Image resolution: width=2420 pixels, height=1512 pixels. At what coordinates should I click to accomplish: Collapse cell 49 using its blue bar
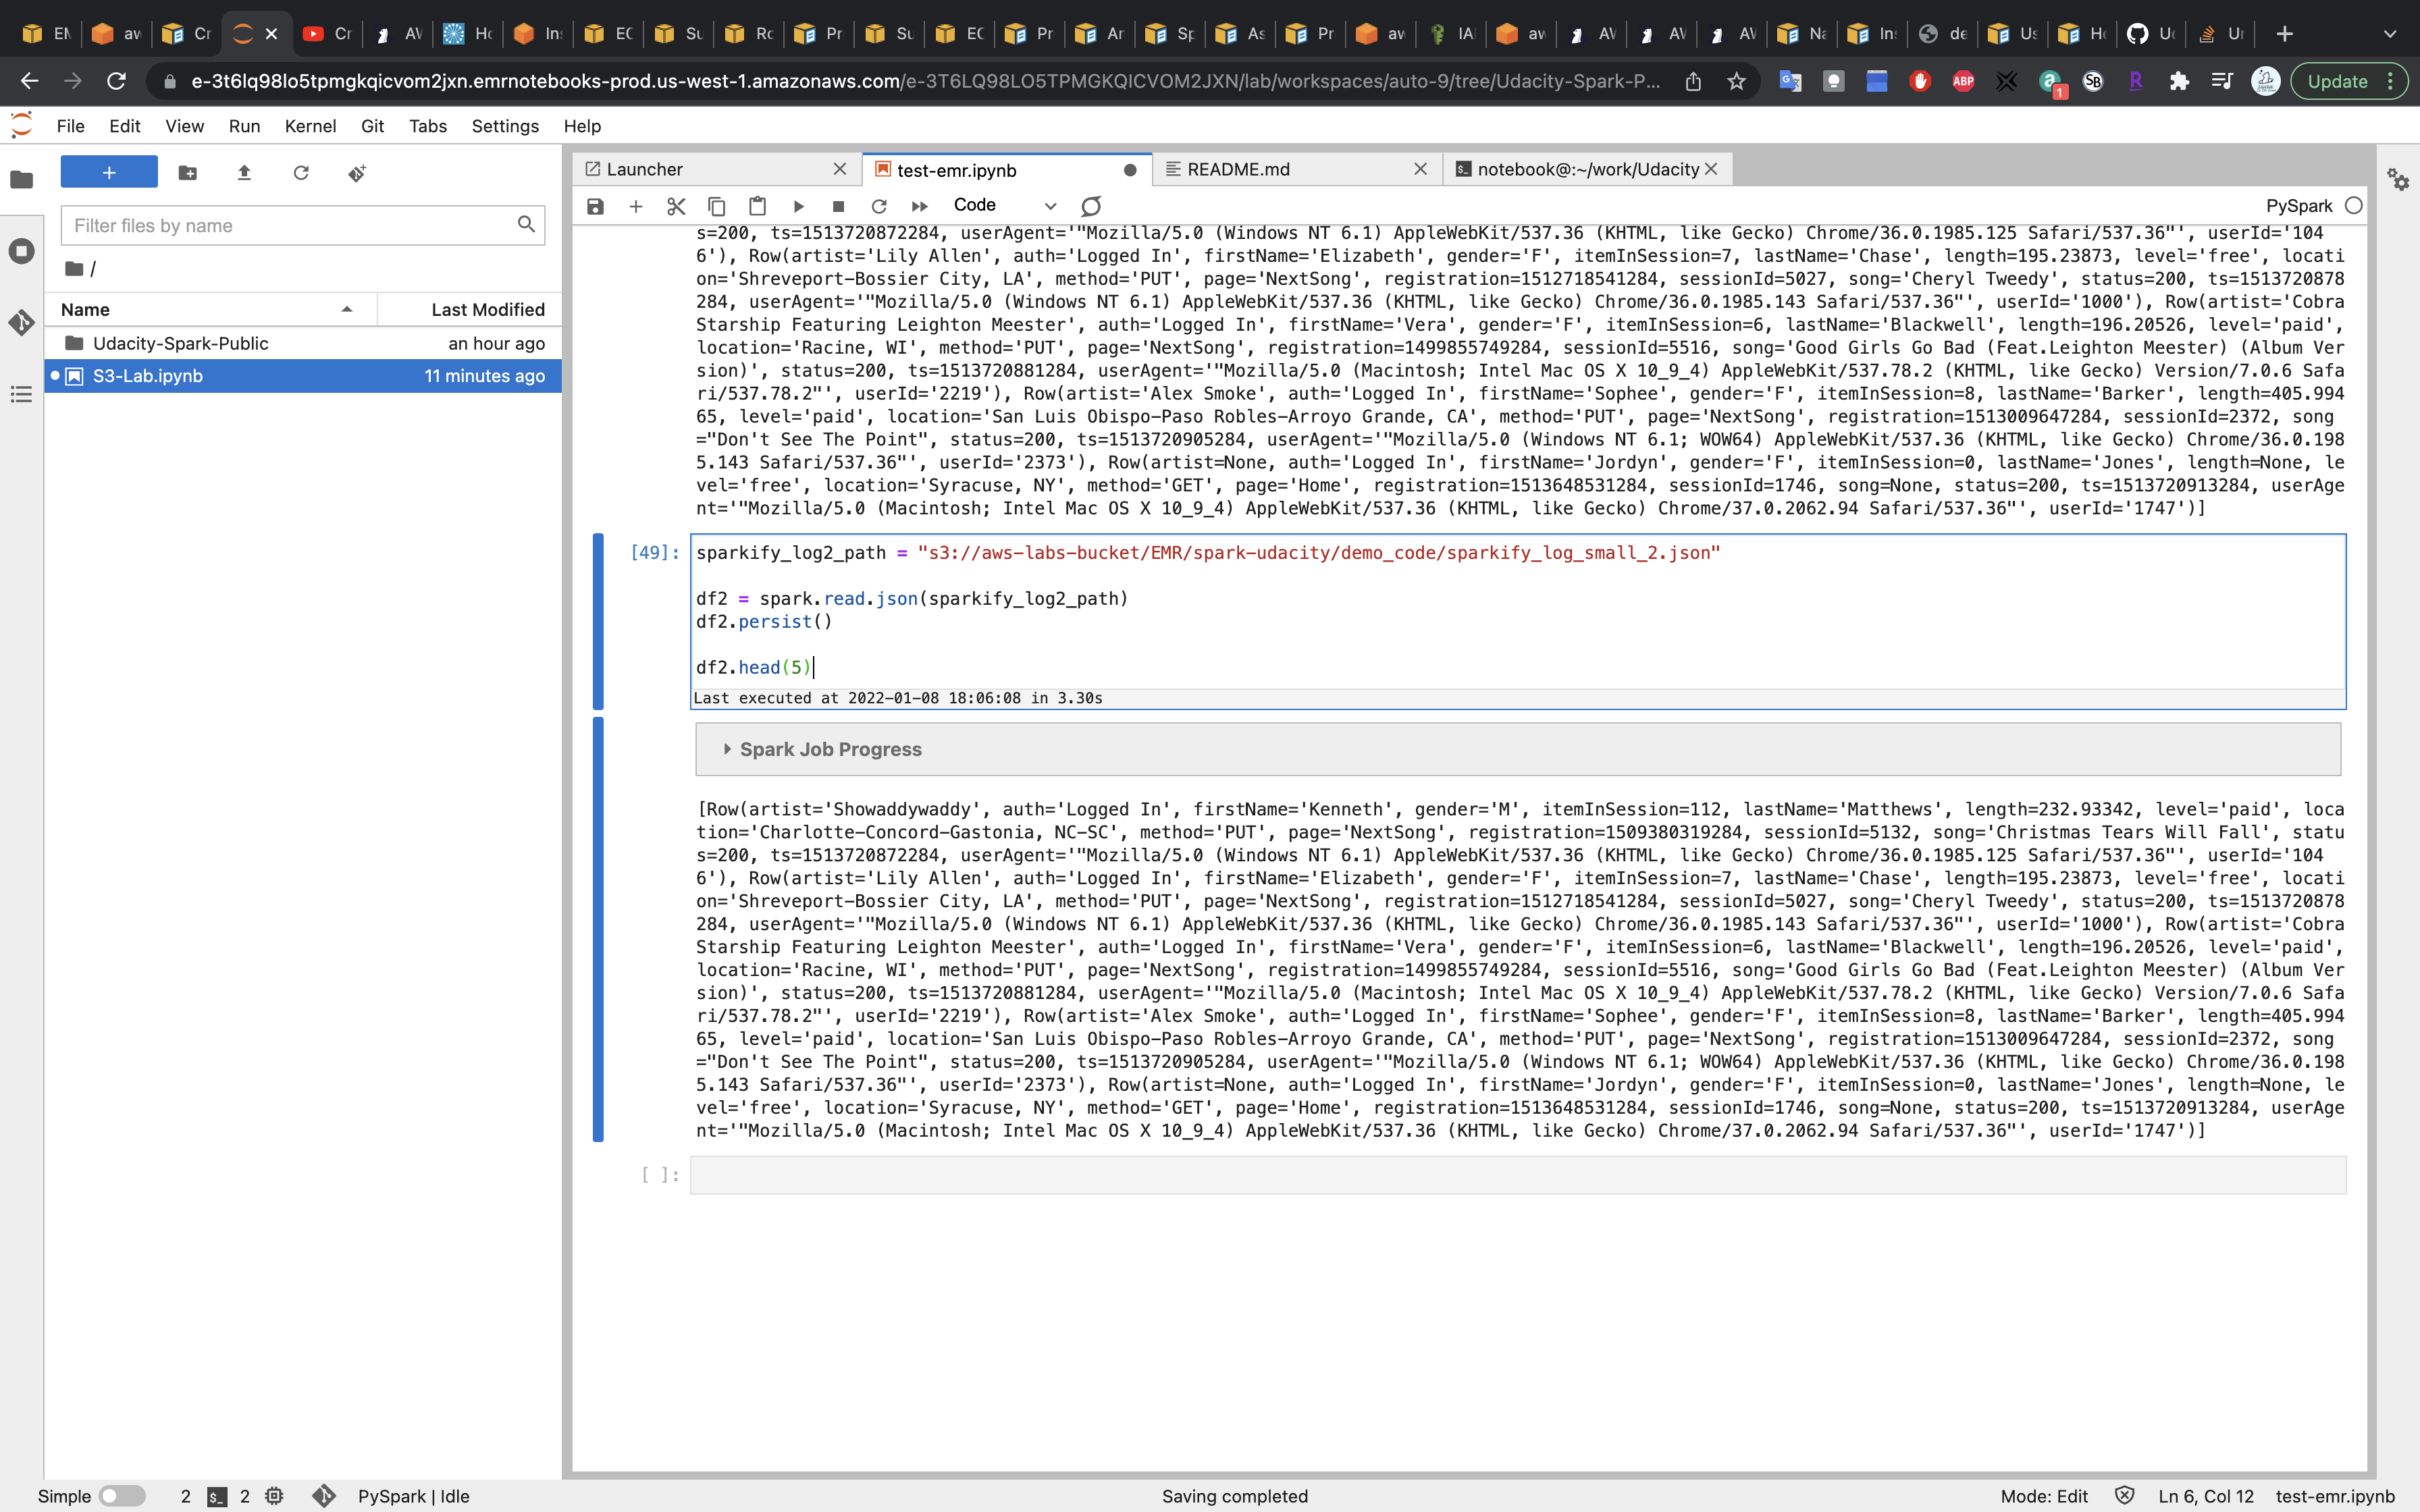click(598, 621)
